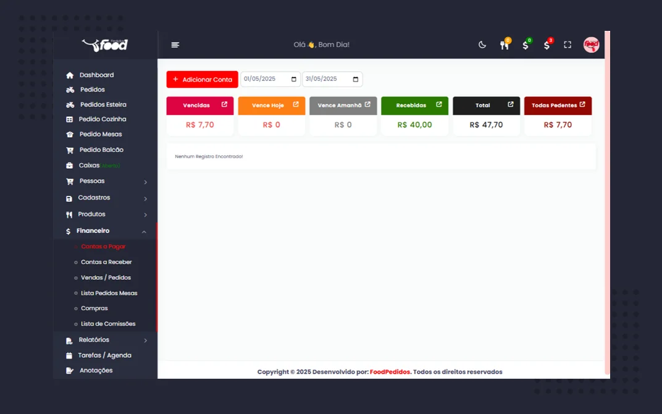Click the Vencidas red card header
This screenshot has height=414, width=662.
pos(199,106)
